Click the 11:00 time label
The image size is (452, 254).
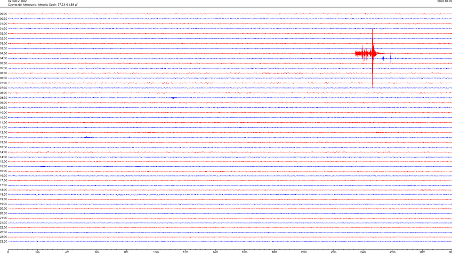(3, 122)
